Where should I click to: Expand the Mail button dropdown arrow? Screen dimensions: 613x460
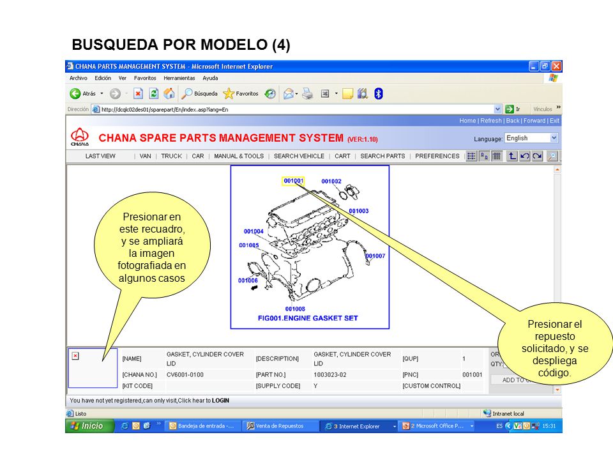click(x=297, y=94)
